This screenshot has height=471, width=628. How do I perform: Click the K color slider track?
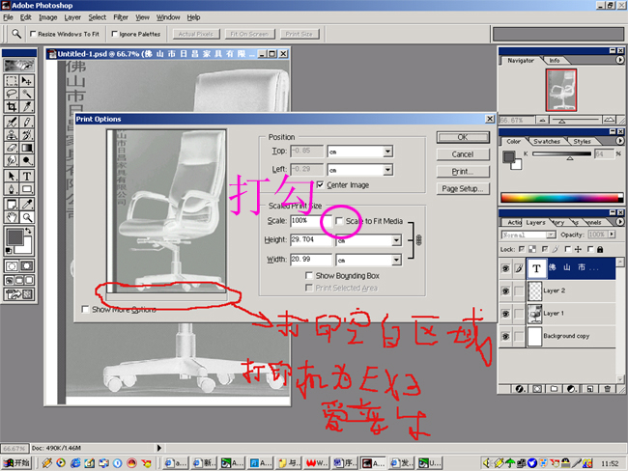(561, 153)
